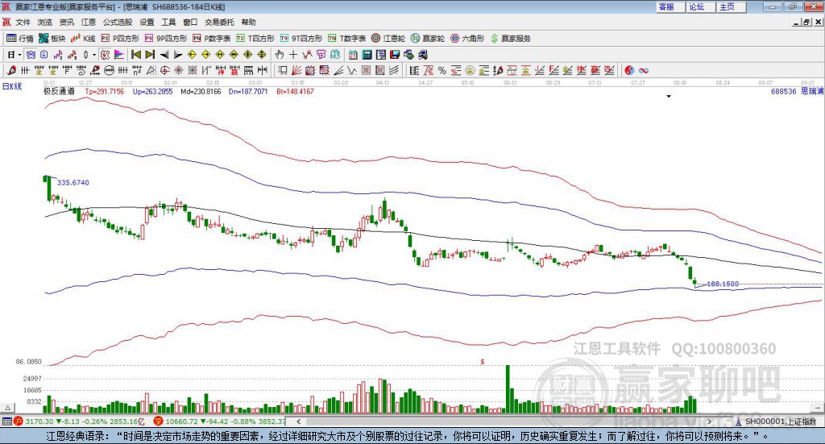This screenshot has height=444, width=825.
Task: Click the 日K线 period label
Action: [12, 86]
